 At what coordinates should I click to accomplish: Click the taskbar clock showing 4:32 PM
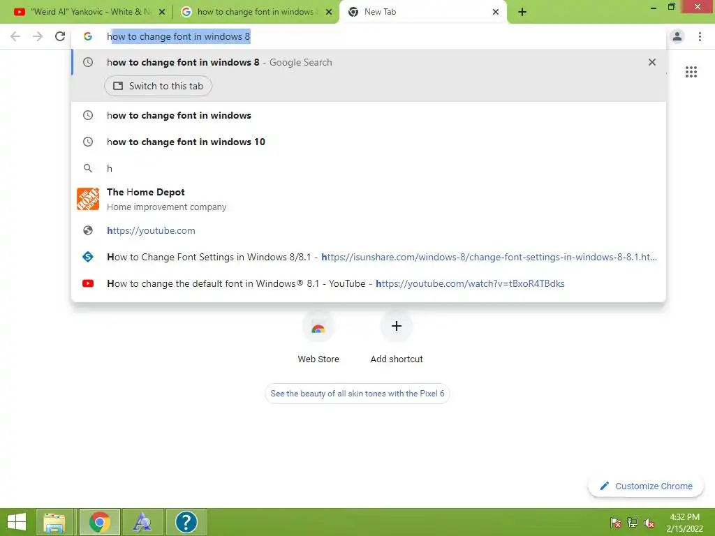pos(684,523)
